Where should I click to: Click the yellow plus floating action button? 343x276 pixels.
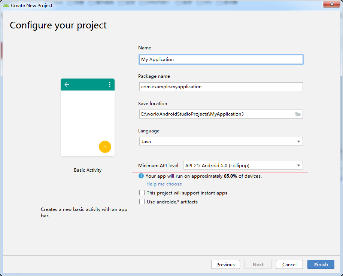[105, 147]
